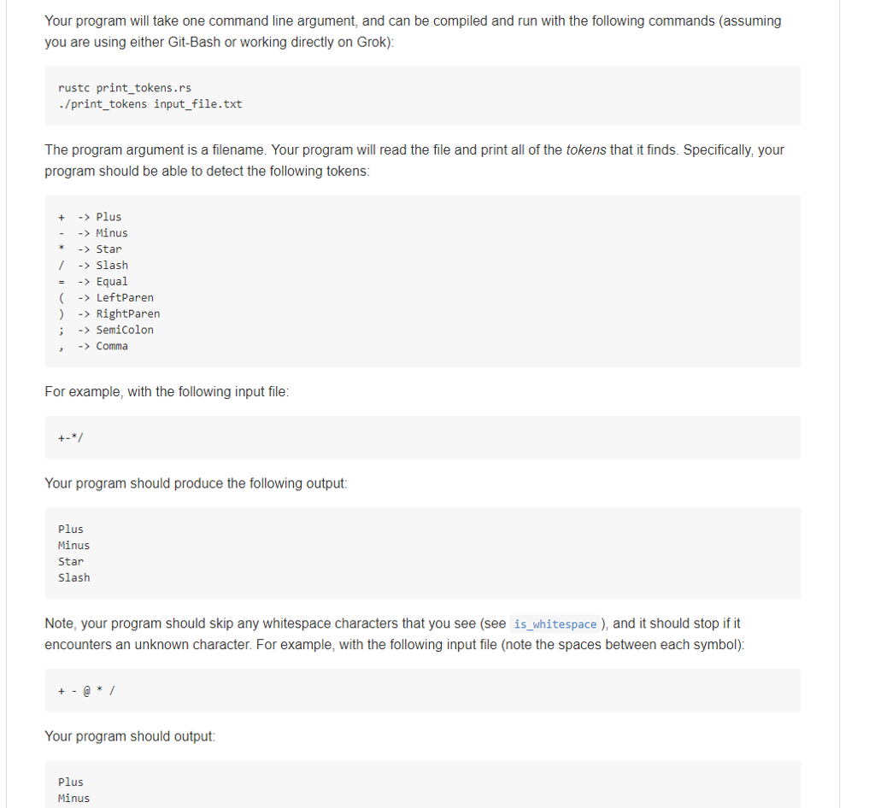Open the is_whitespace documentation link
This screenshot has height=808, width=875.
point(555,624)
